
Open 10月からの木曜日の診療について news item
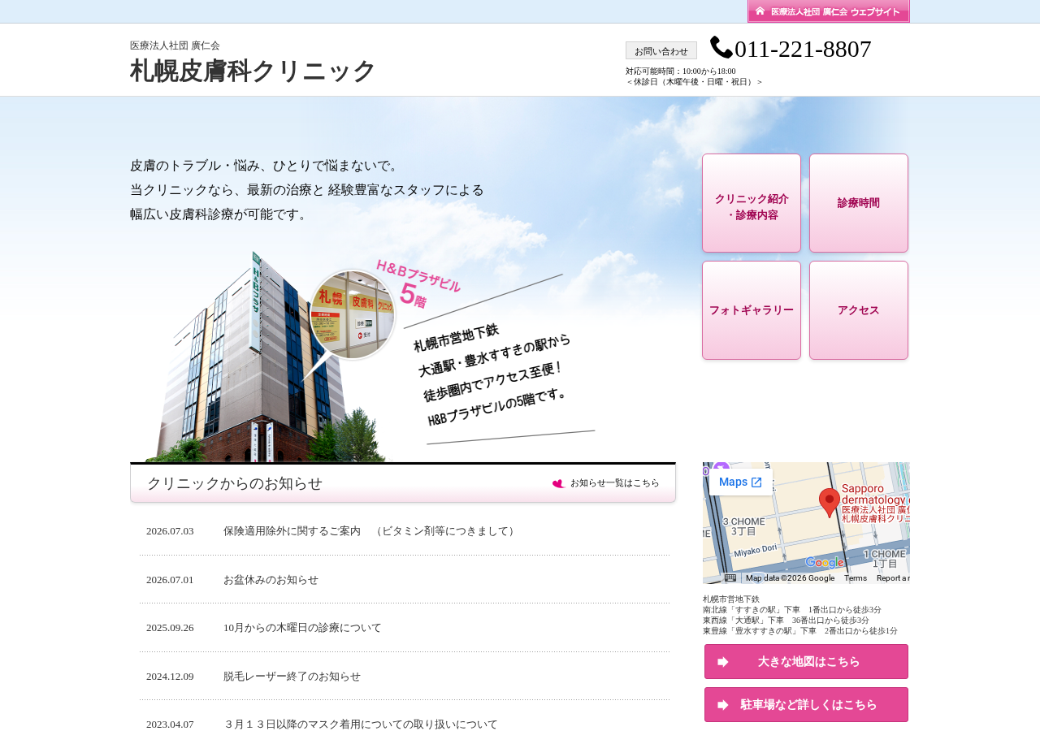click(x=302, y=628)
